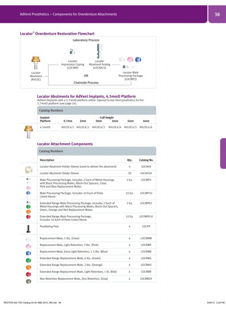Click the '10 Ea.' quantity in the LOCMP10 row
The height and width of the screenshot is (310, 226).
129,193
